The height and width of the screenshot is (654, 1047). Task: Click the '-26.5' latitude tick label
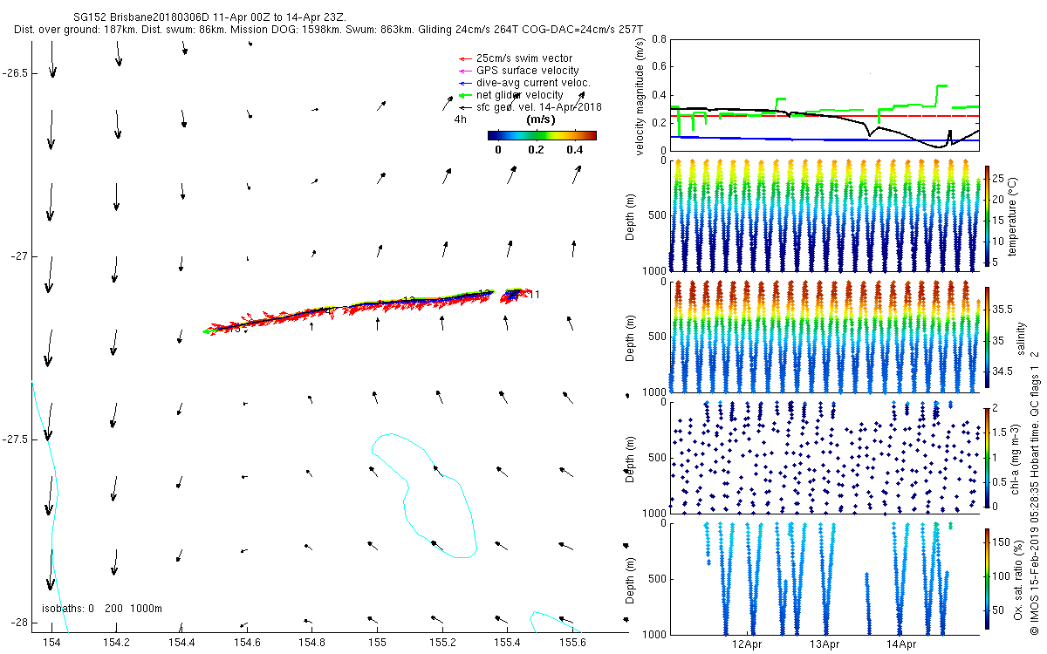[16, 73]
